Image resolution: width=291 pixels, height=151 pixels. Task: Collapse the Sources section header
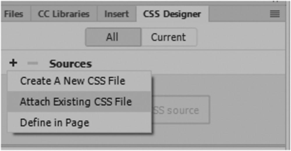[70, 64]
